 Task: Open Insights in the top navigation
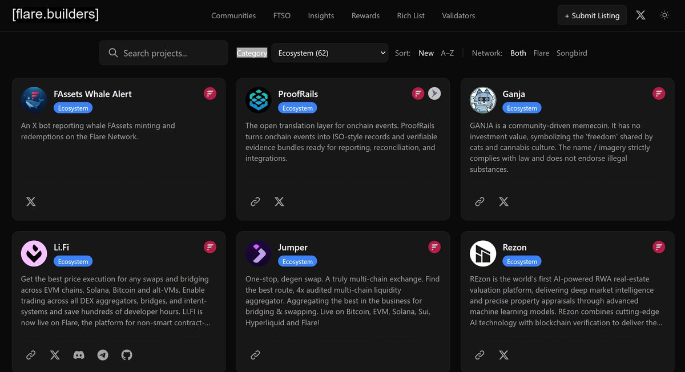(321, 15)
